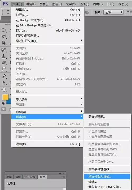Click the blue background color swatch
This screenshot has width=132, height=190.
(x=8, y=102)
